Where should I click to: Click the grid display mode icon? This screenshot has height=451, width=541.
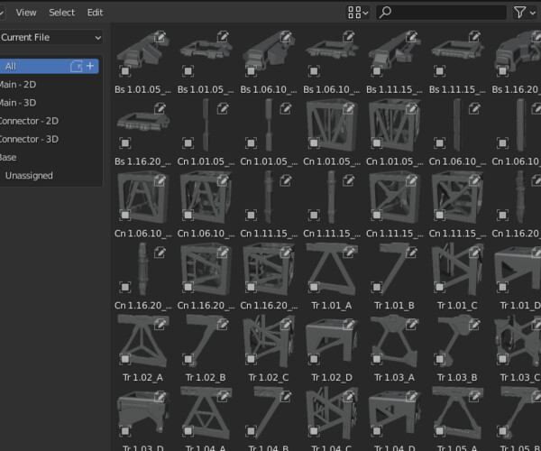(x=354, y=13)
